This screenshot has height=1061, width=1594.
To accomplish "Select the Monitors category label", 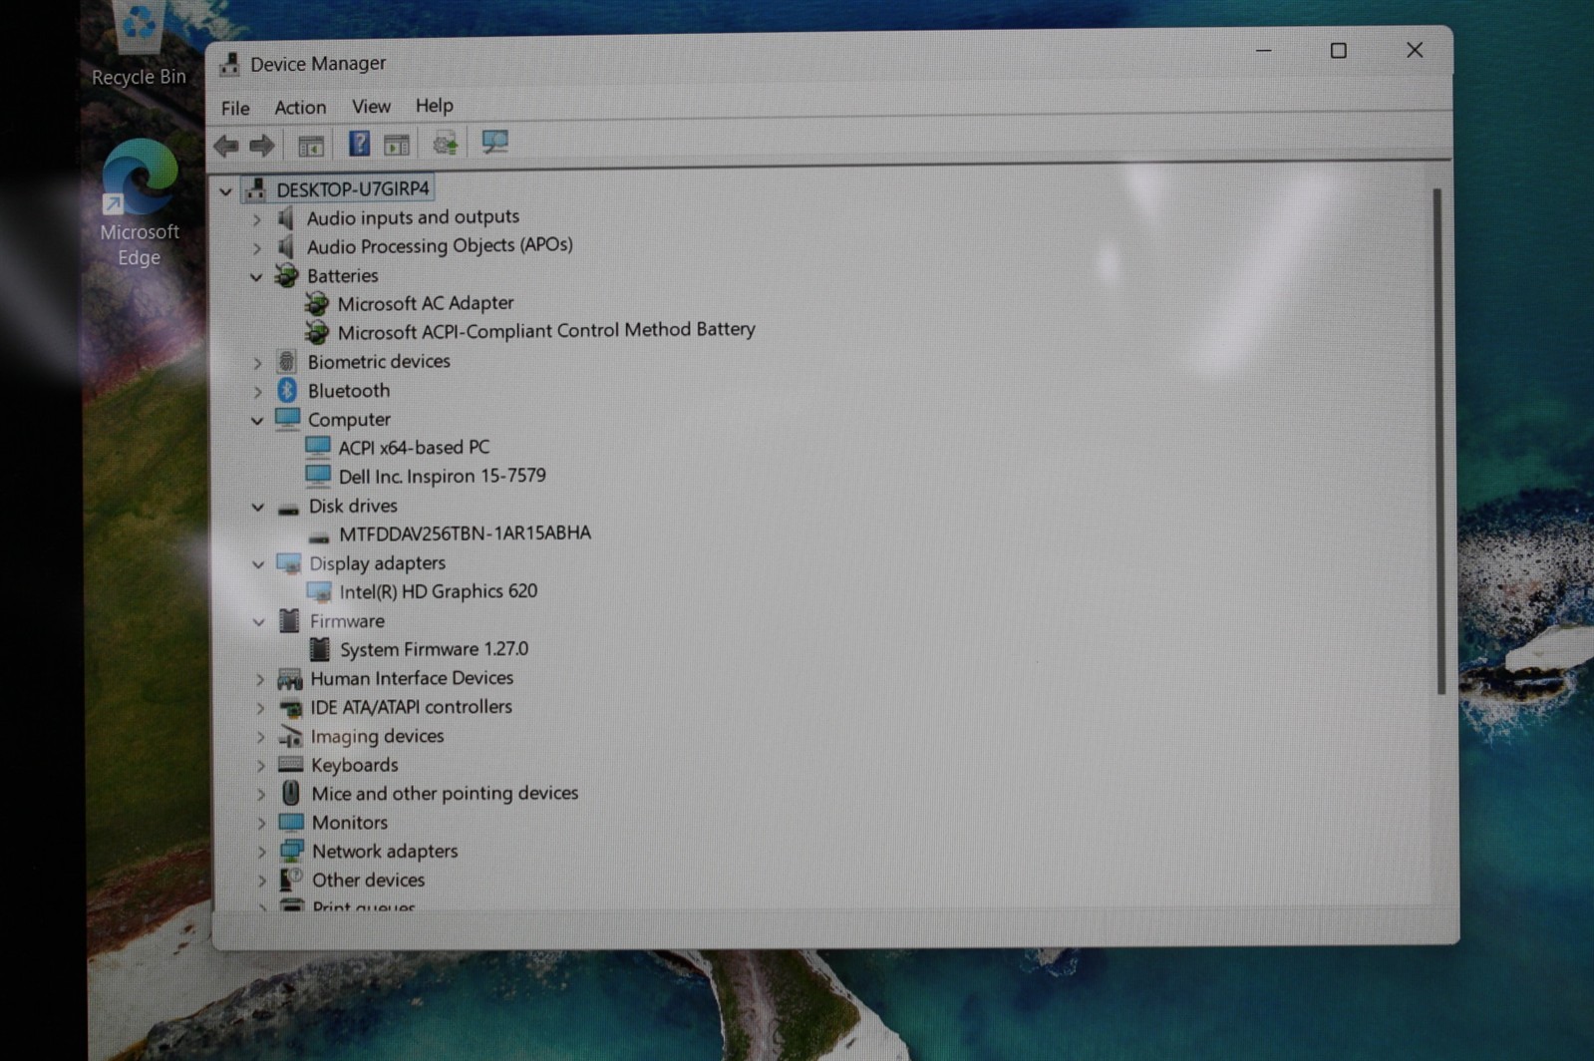I will click(349, 823).
